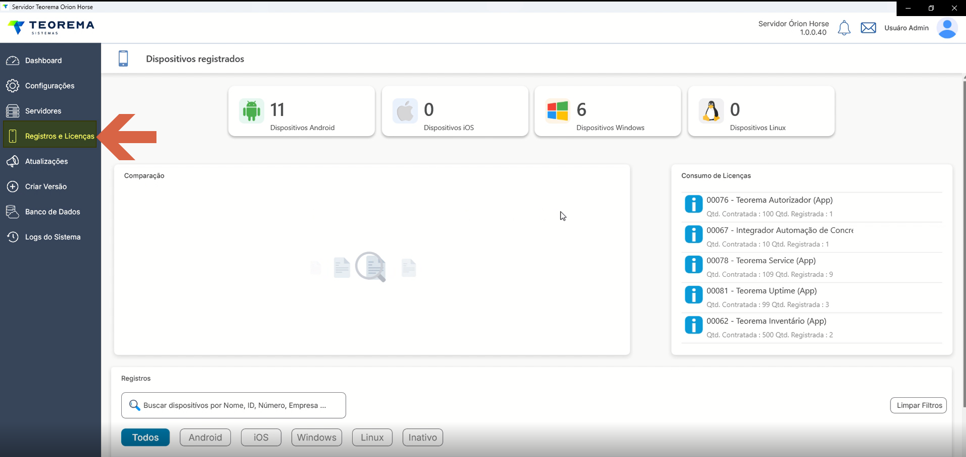Click the Banco de Dados icon

[x=13, y=211]
